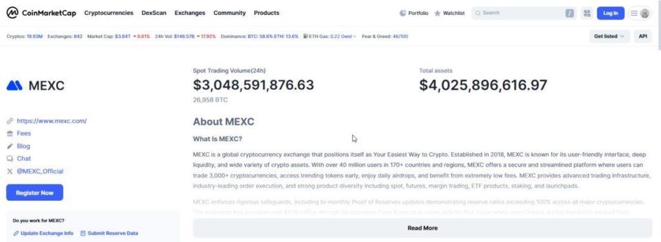
Task: Click the QR code scan icon
Action: click(587, 13)
